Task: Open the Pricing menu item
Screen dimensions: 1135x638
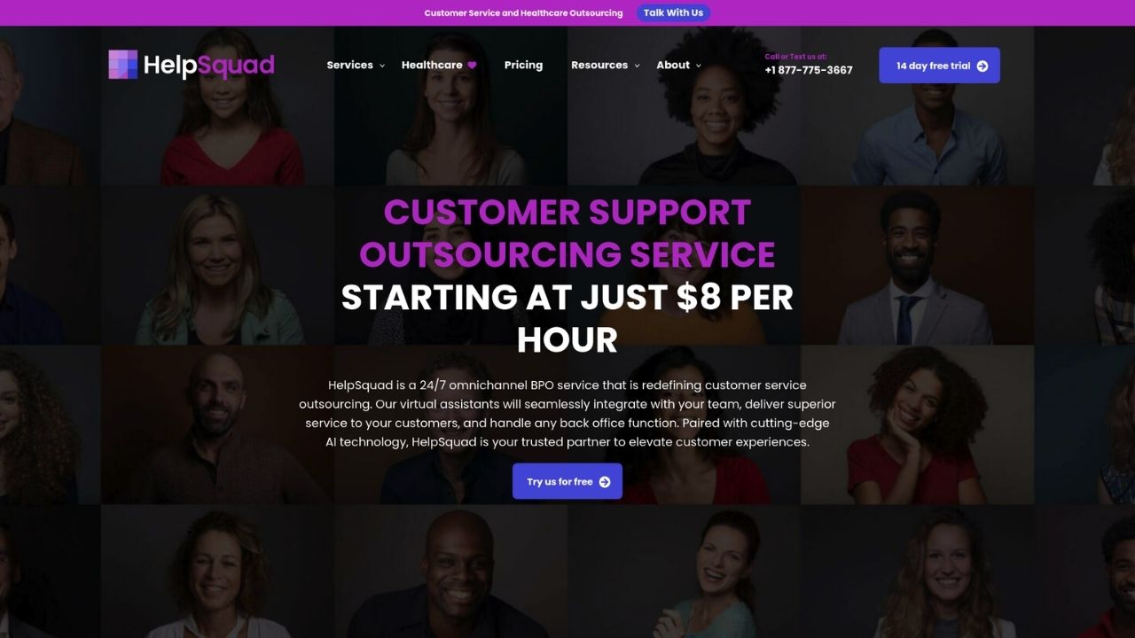Action: (523, 65)
